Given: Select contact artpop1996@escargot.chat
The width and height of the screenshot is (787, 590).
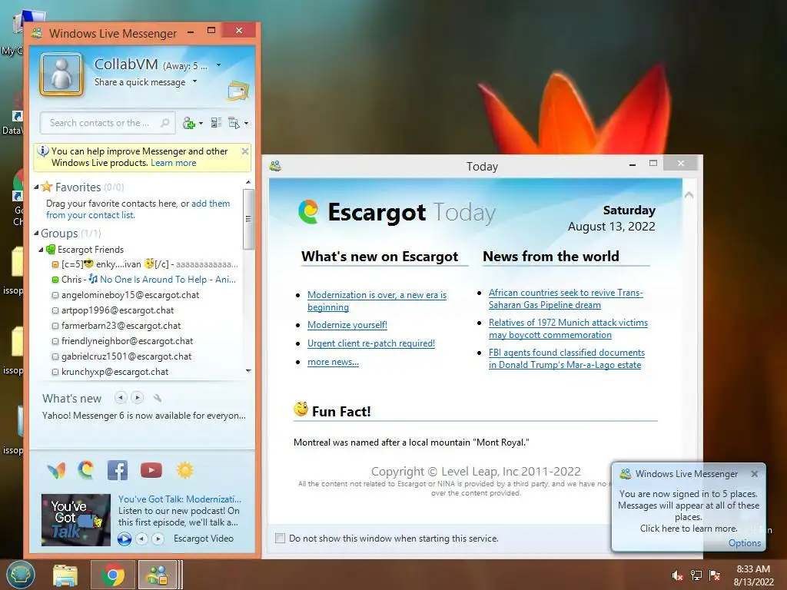Looking at the screenshot, I should (113, 310).
